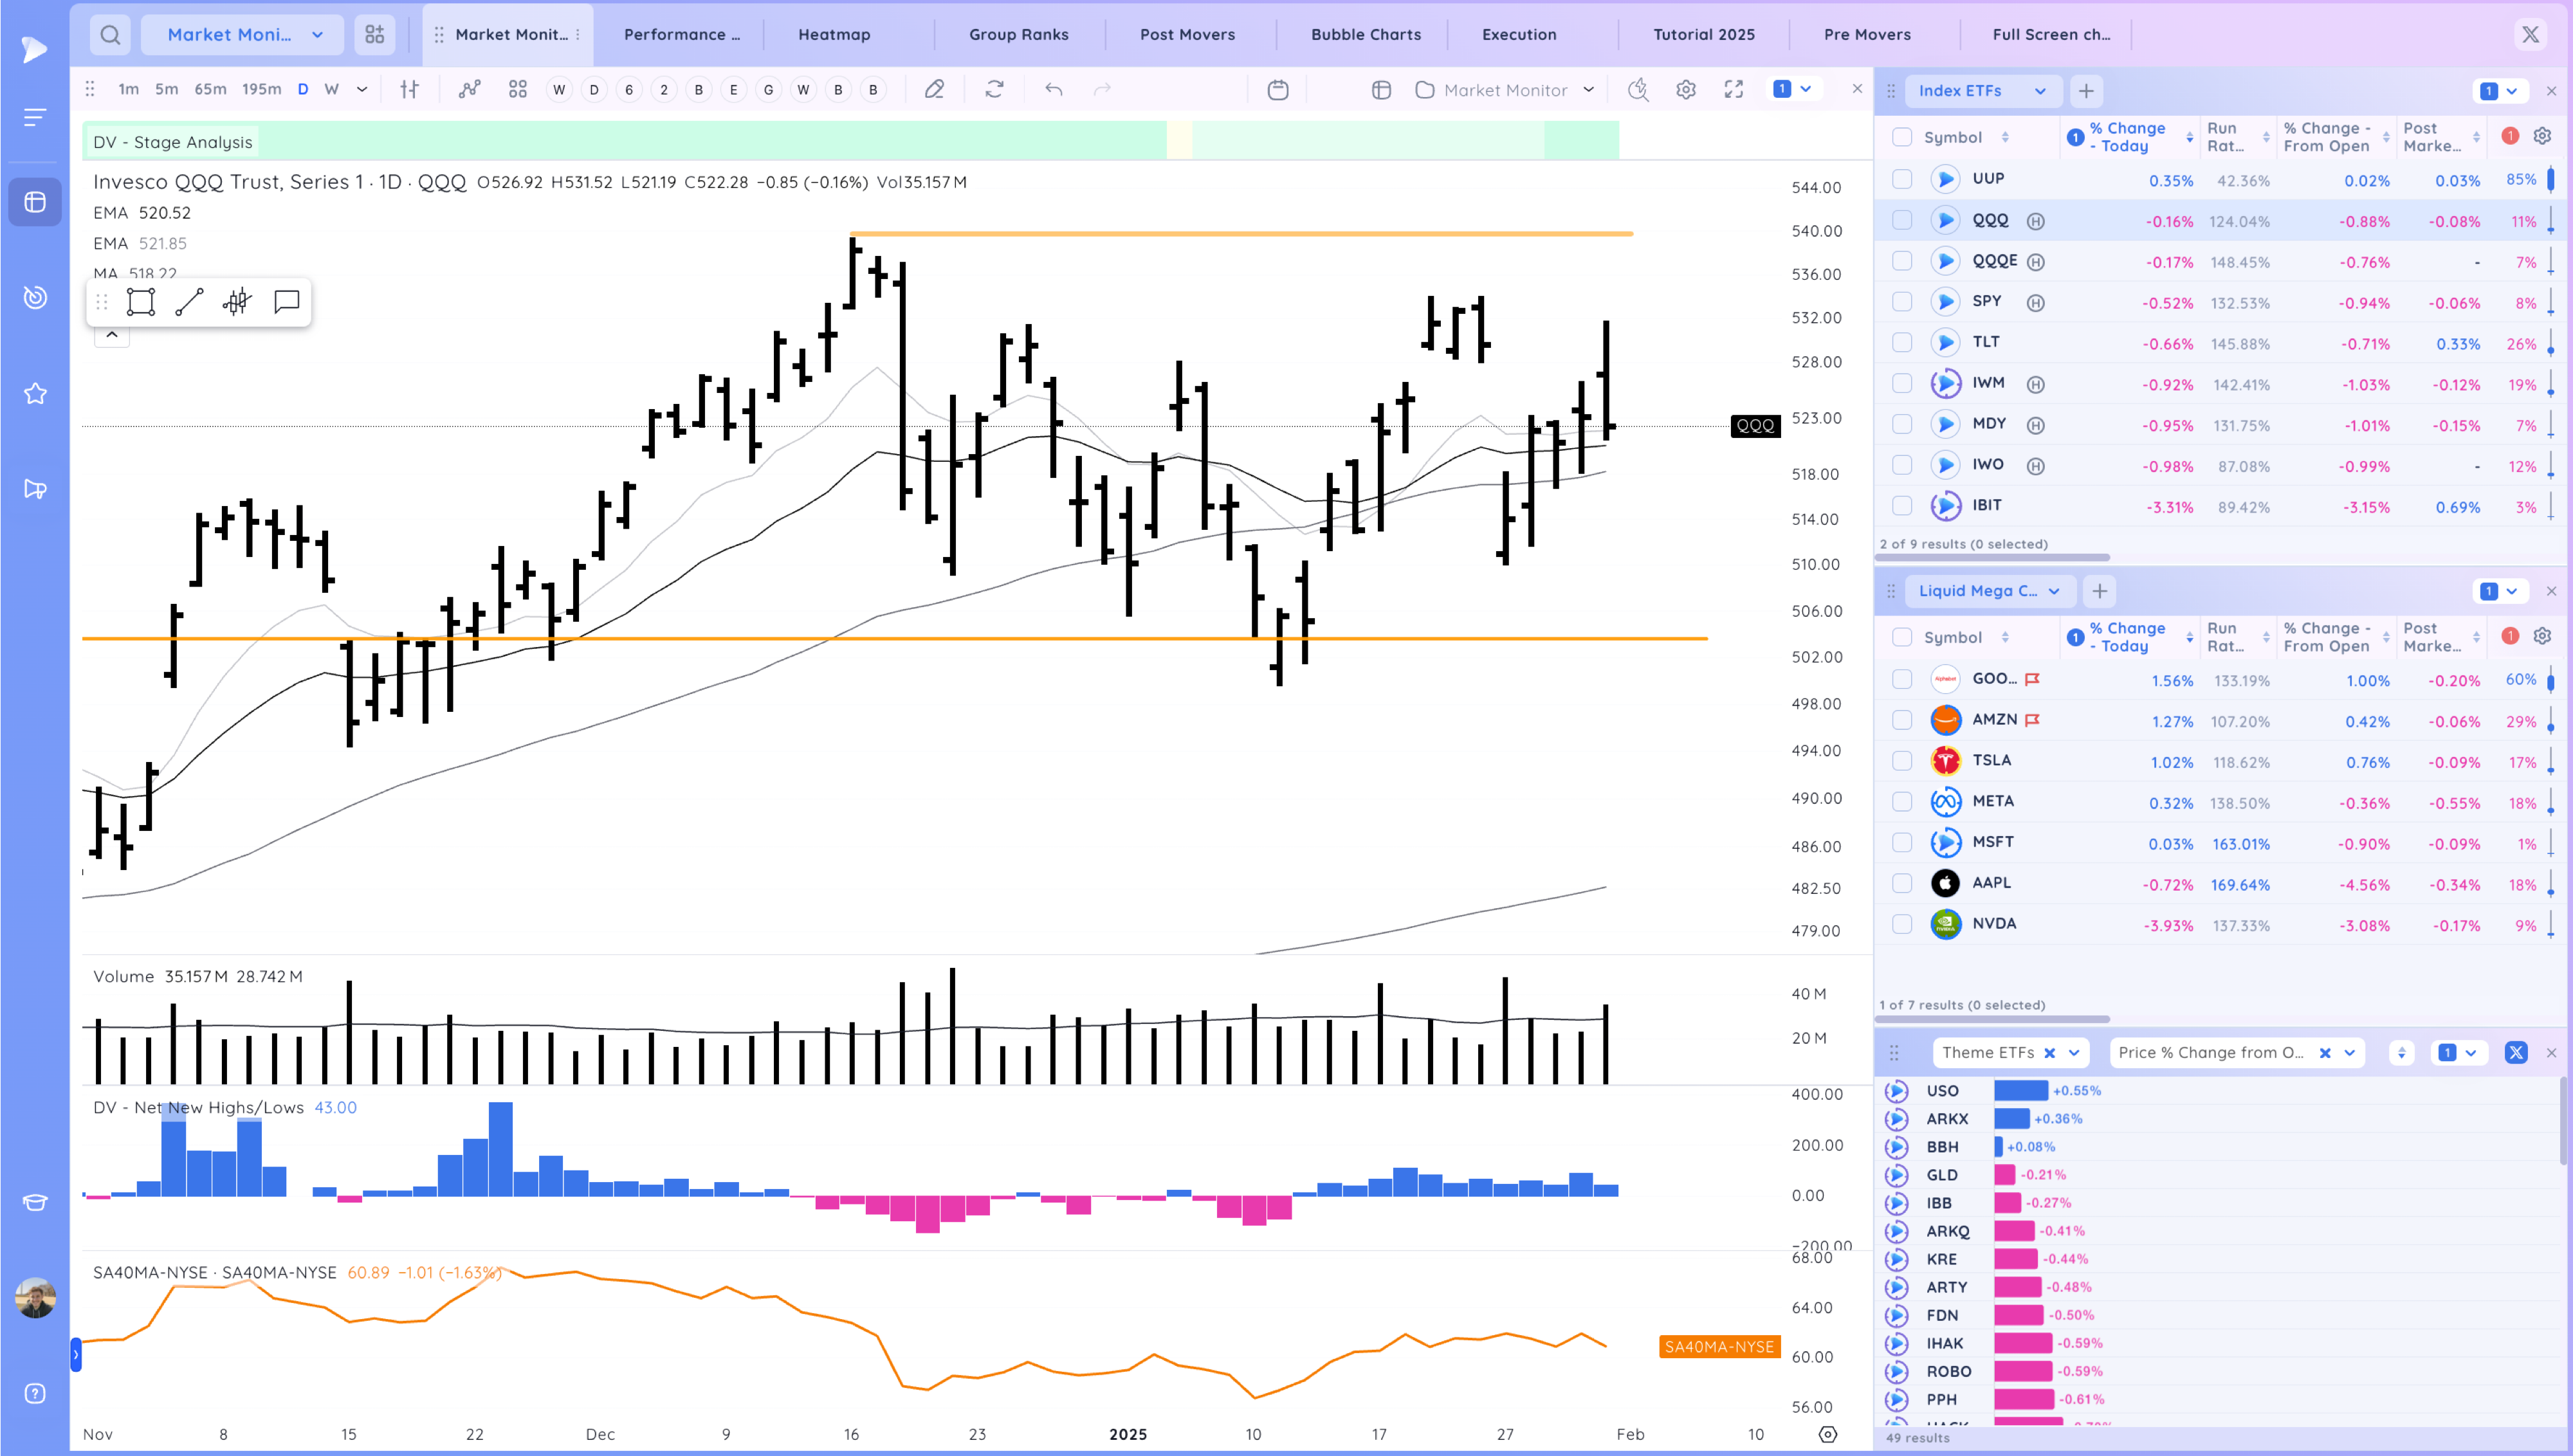The image size is (2573, 1456).
Task: Expand the timeframe interval chevron
Action: point(362,90)
